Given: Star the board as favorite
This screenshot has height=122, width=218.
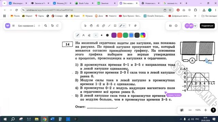Looking at the screenshot, I should [39, 26].
